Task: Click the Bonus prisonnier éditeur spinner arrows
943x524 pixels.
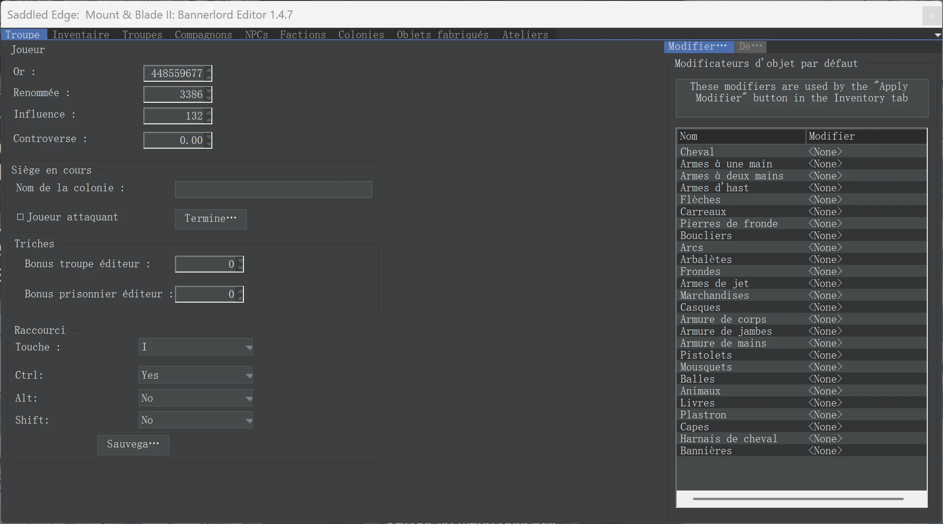Action: 241,294
